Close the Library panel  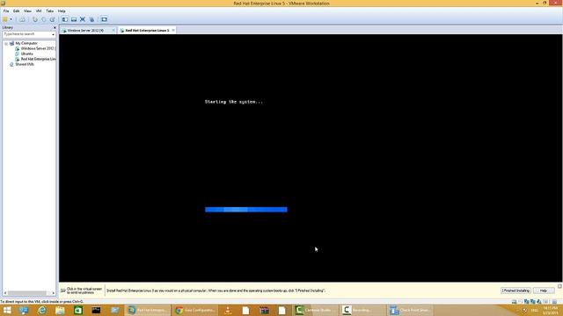55,27
